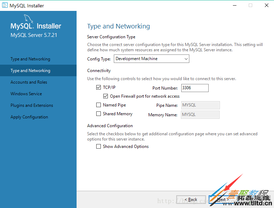Select highlighted Type and Networking step
The height and width of the screenshot is (208, 274).
click(x=38, y=70)
